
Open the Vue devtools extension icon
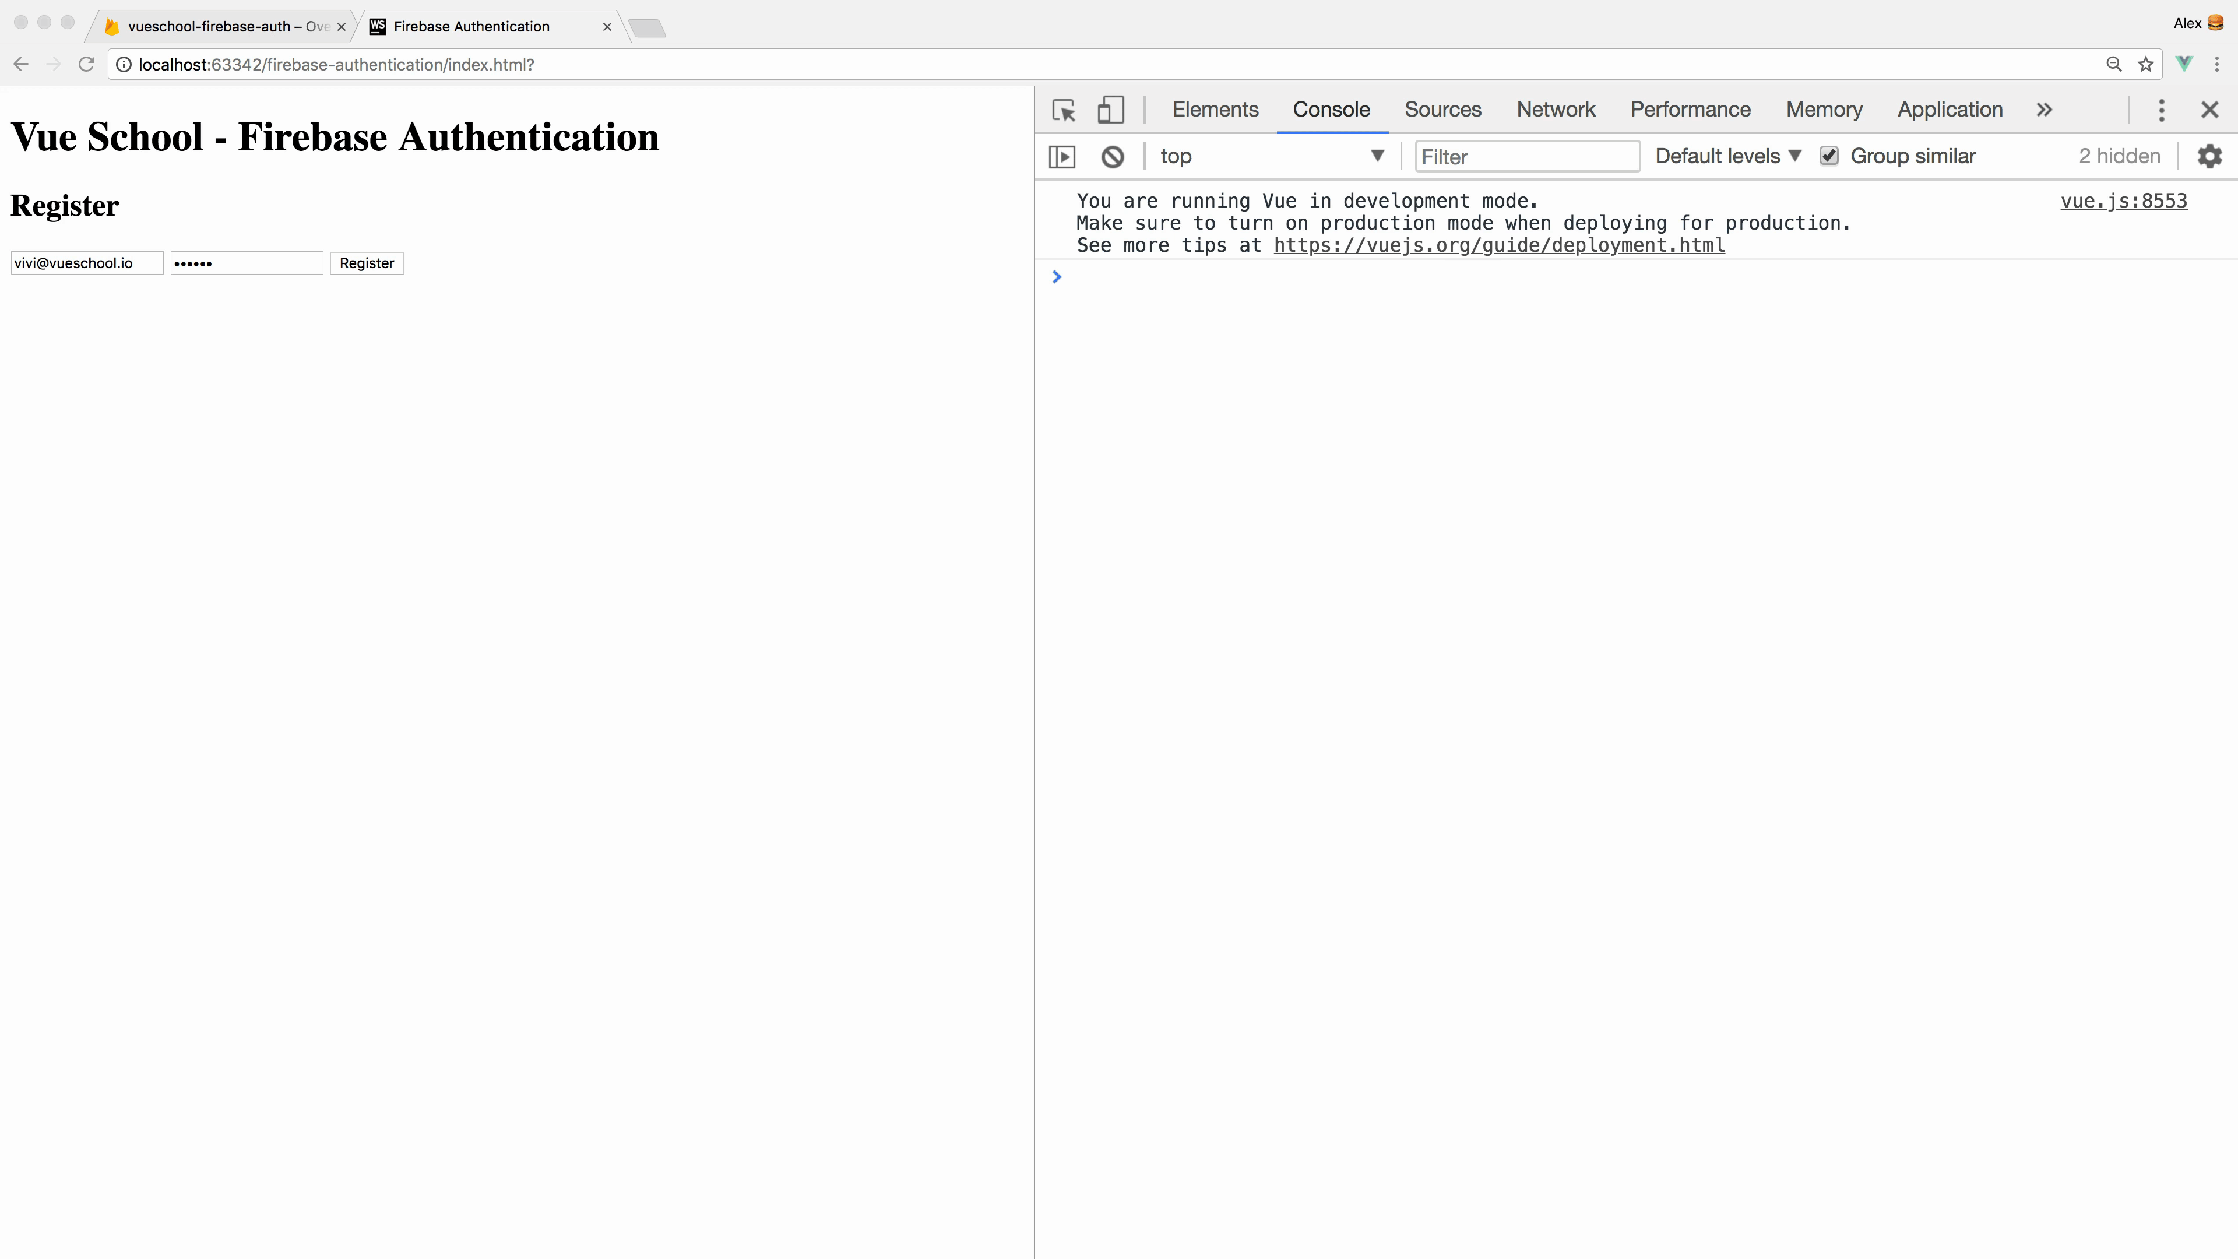(2184, 64)
